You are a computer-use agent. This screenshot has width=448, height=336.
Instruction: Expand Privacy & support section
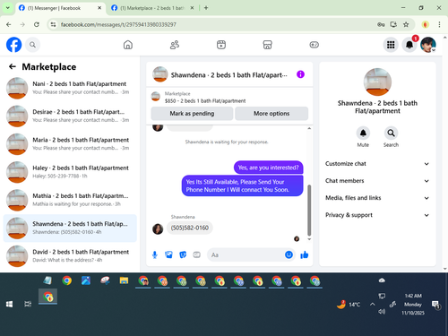[x=377, y=215]
